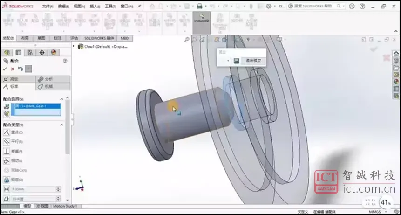This screenshot has height=215, width=401.
Task: Open the FeatureManager design tree tab icon
Action: point(7,53)
